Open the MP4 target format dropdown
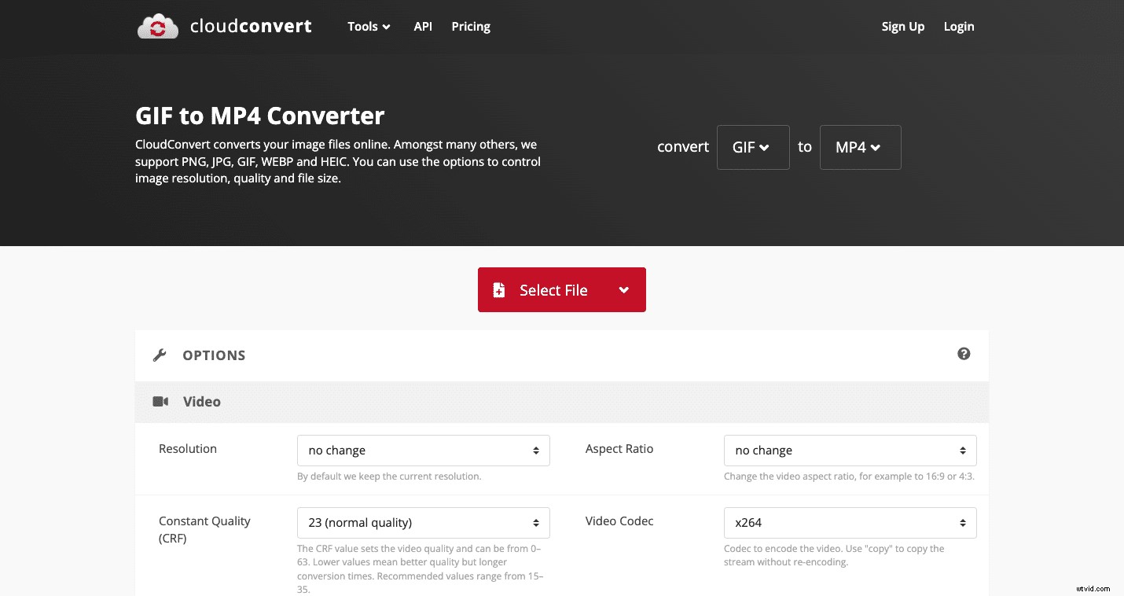 (x=860, y=147)
